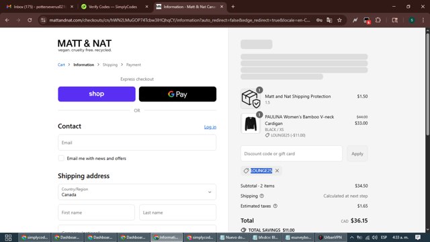
Task: Click the address bar URL
Action: tap(179, 20)
